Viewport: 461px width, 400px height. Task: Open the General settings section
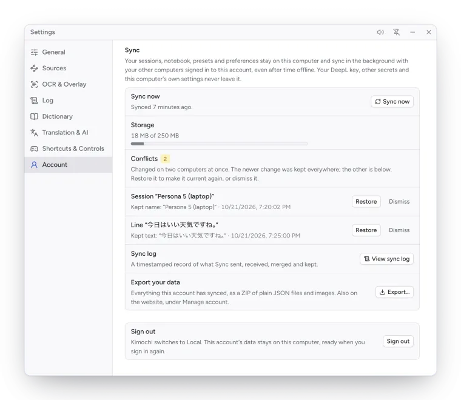coord(68,52)
